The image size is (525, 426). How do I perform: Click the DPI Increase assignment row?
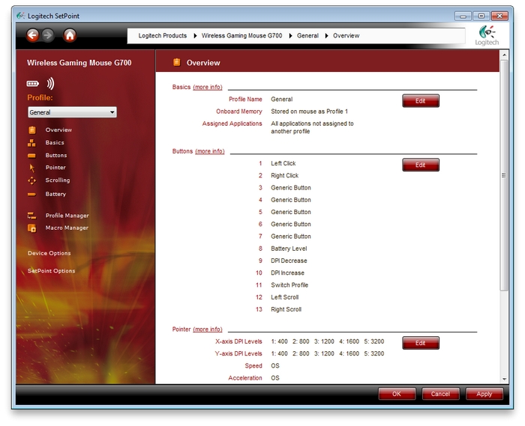click(287, 273)
